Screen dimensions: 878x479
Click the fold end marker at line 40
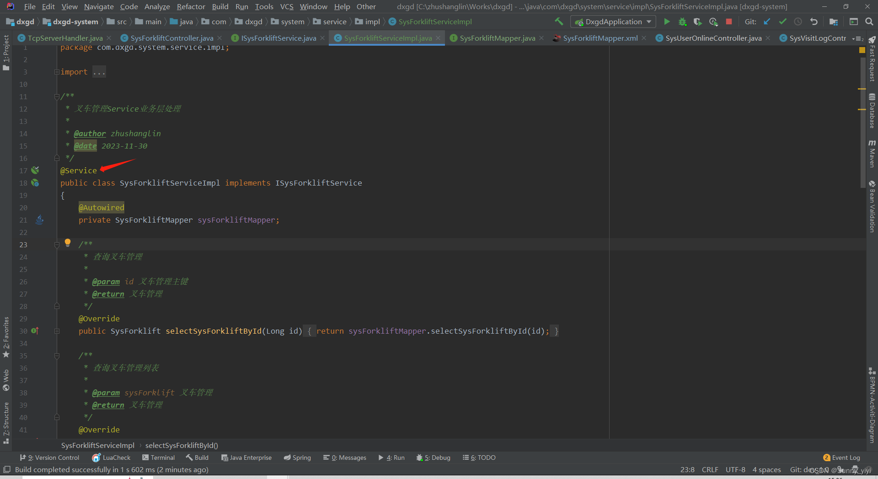coord(57,417)
